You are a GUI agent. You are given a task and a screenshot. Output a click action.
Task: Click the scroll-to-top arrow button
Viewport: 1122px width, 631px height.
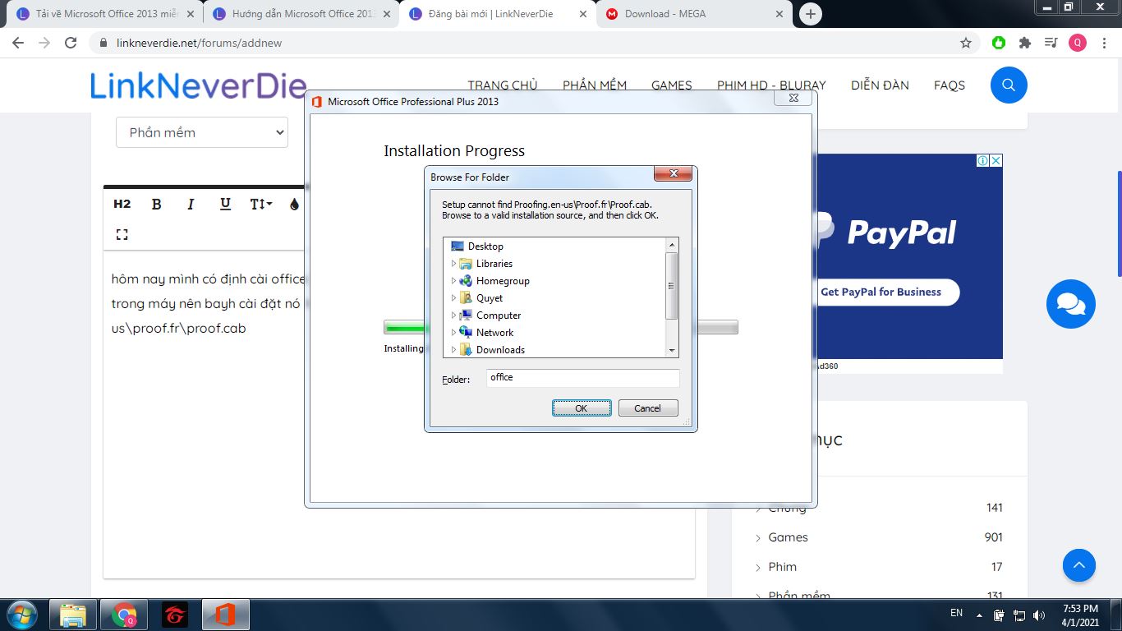tap(1078, 565)
